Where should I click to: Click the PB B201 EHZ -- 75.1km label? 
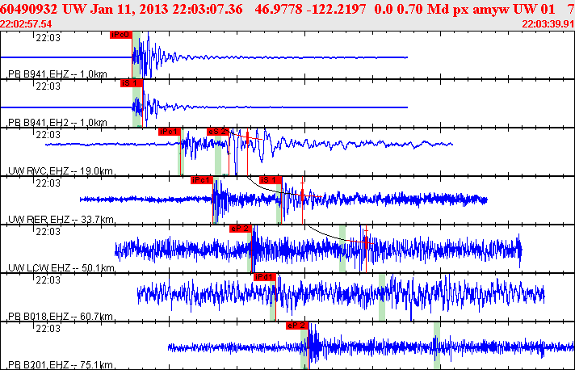pos(60,365)
